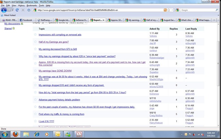
Task: Open the Bookmarks menu
Action: click(32, 6)
